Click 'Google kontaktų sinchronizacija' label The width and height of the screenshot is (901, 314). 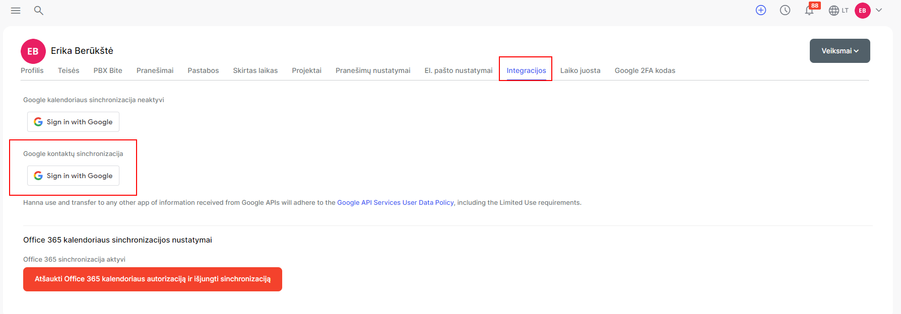coord(73,154)
